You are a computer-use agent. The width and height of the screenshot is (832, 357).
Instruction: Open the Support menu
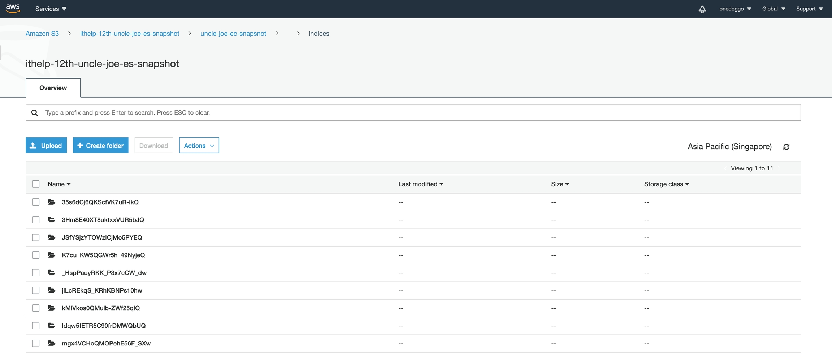[x=809, y=9]
